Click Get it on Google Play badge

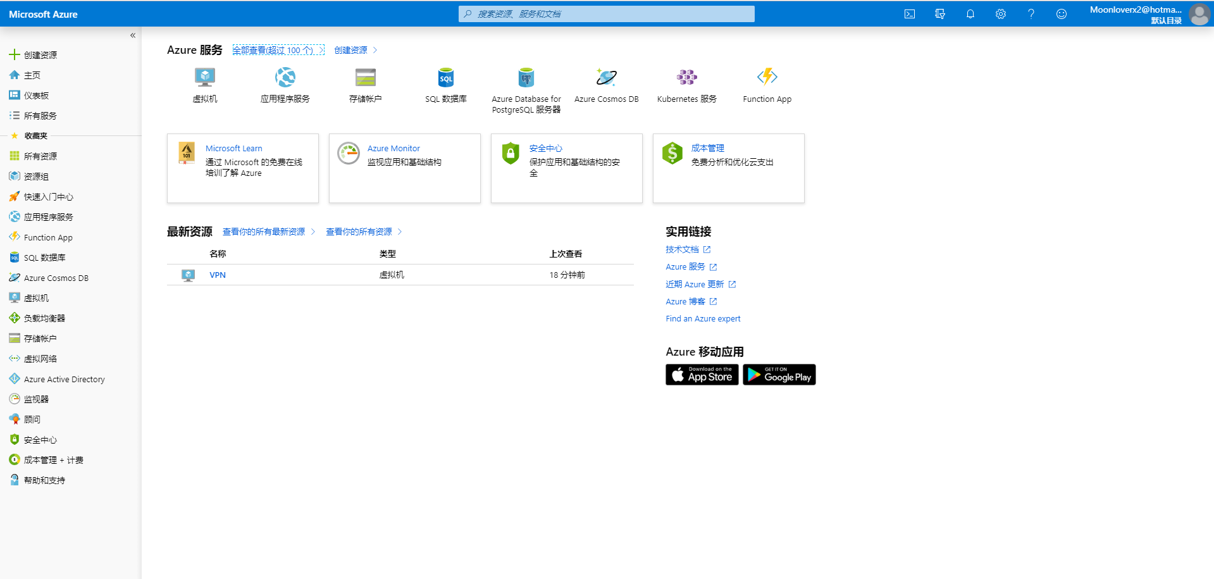coord(779,375)
